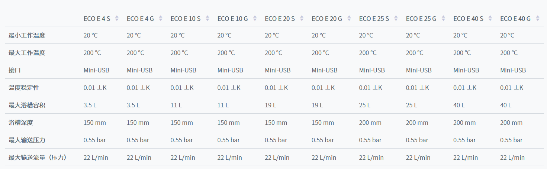This screenshot has height=169, width=547.
Task: Click sort icon beside ECO E 4 S
Action: click(117, 18)
